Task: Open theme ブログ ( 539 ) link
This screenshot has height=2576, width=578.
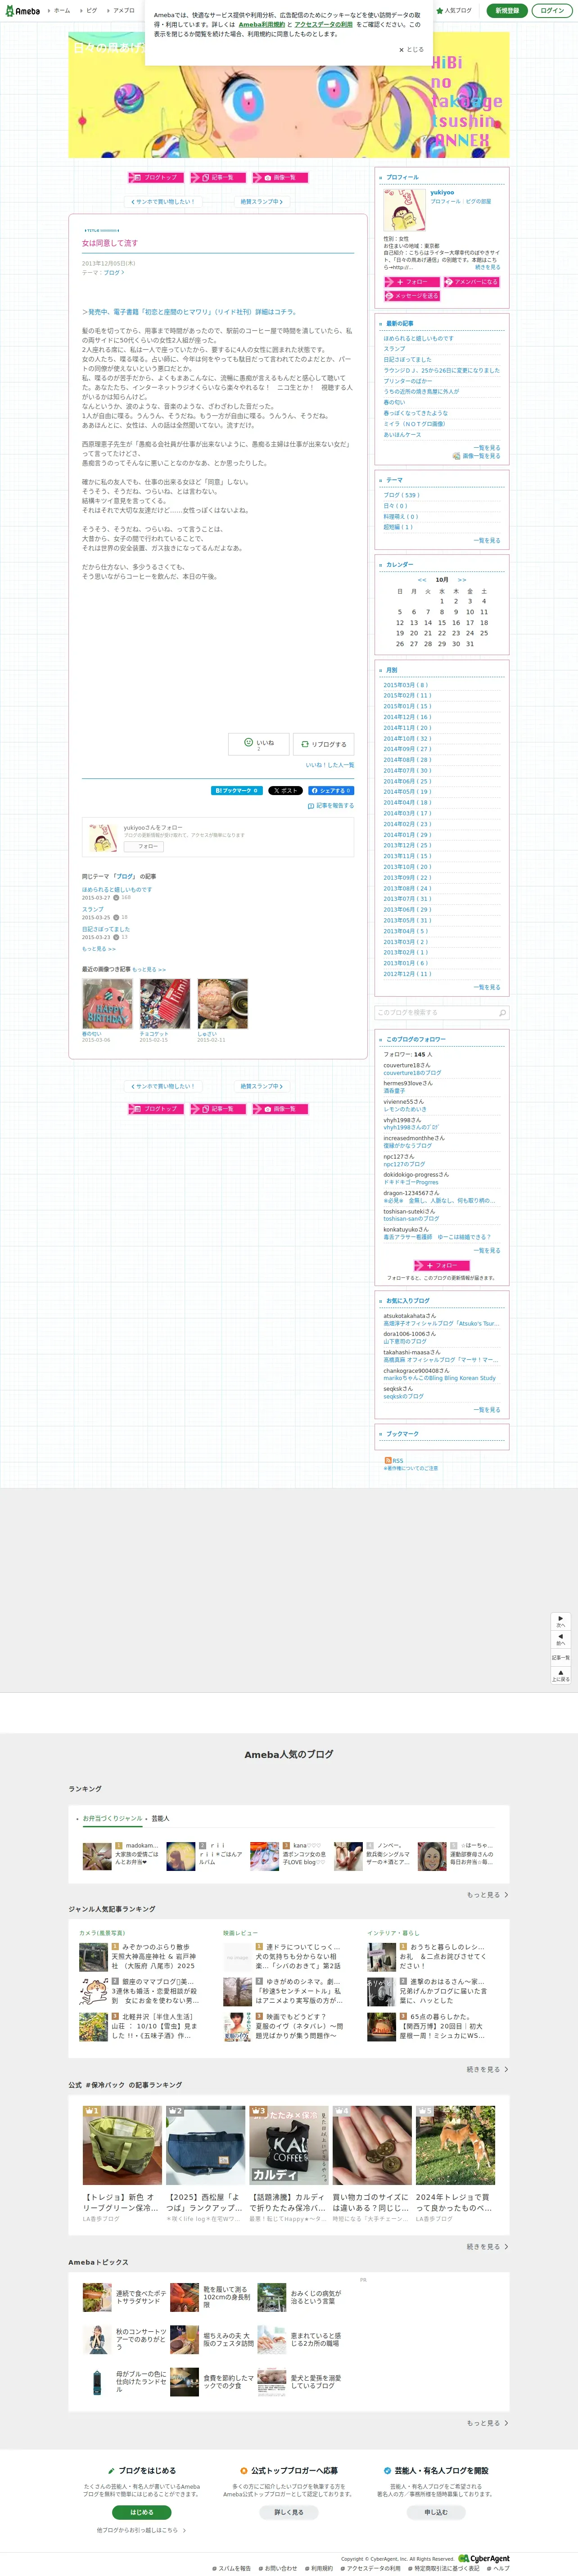Action: point(401,495)
